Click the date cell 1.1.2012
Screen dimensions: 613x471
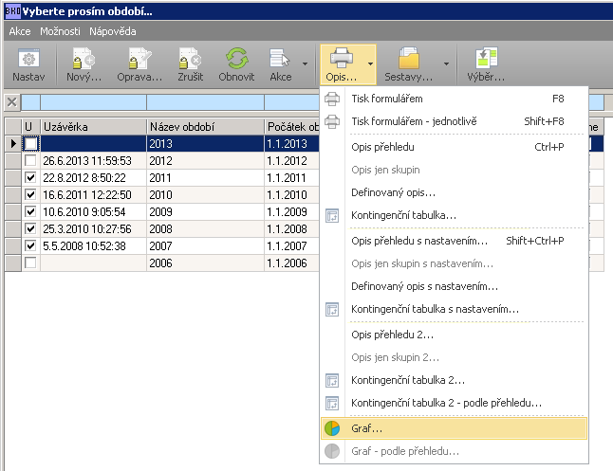click(x=292, y=160)
